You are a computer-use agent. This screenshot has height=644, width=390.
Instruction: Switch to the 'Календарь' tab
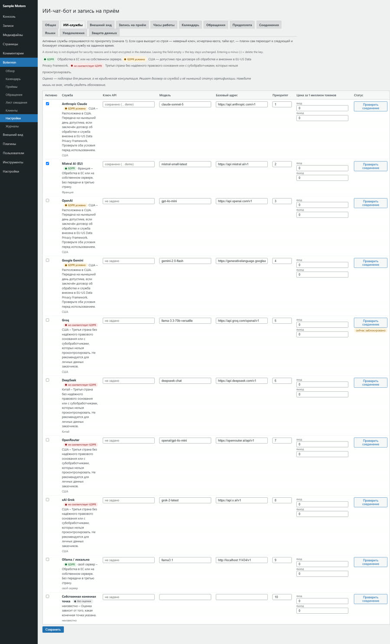[x=190, y=25]
